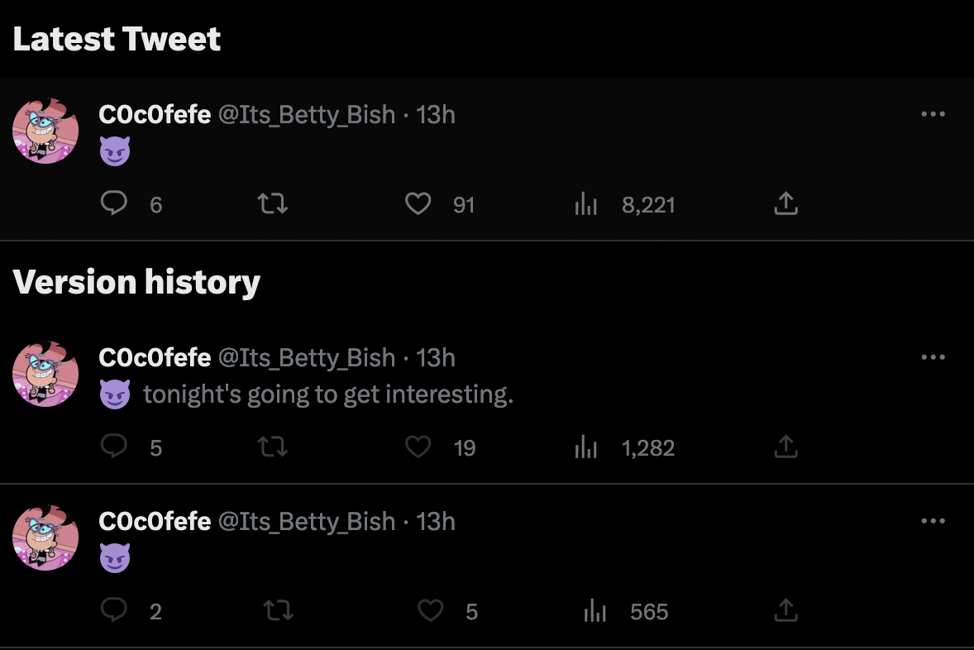Open C0c0fefe profile name in middle version
The width and height of the screenshot is (974, 650).
tap(155, 357)
